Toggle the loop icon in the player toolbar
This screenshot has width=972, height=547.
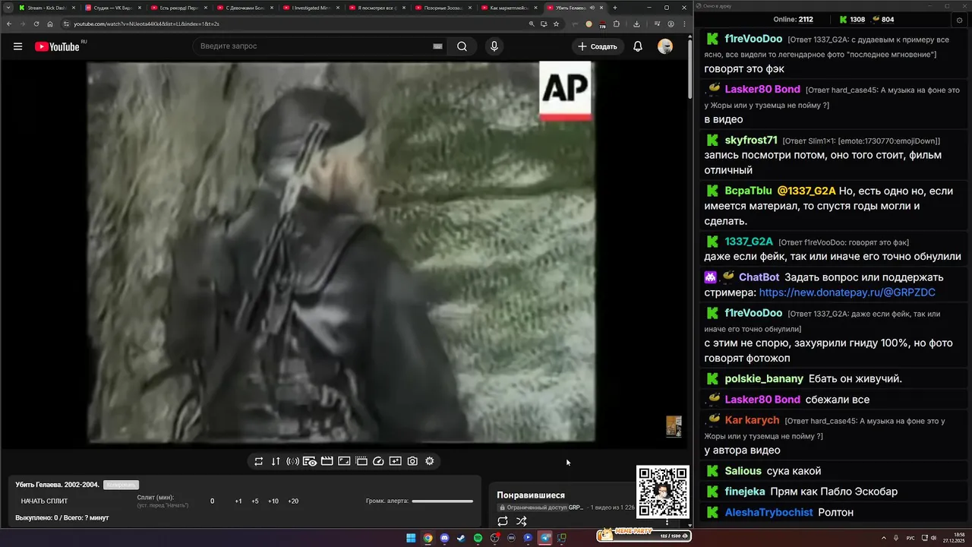[x=259, y=461]
